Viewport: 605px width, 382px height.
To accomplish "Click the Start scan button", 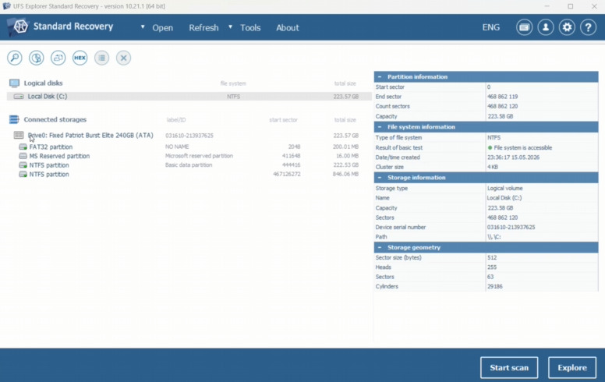I will [509, 368].
